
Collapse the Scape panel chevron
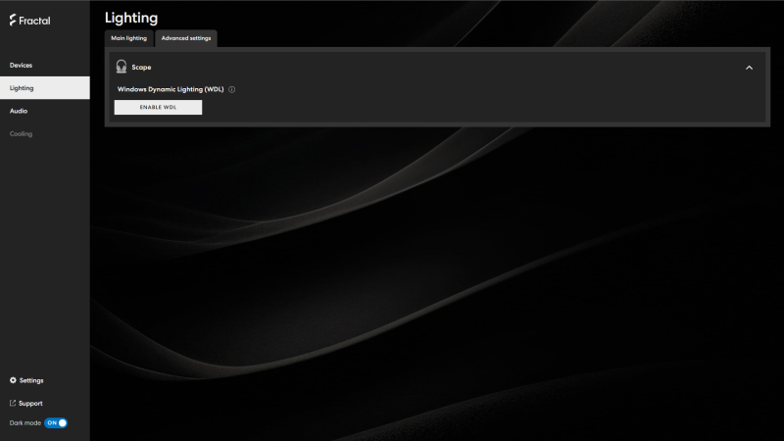749,68
